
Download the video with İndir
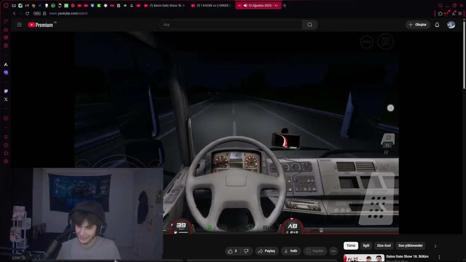coord(291,251)
